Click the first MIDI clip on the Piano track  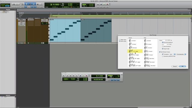(x=65, y=30)
